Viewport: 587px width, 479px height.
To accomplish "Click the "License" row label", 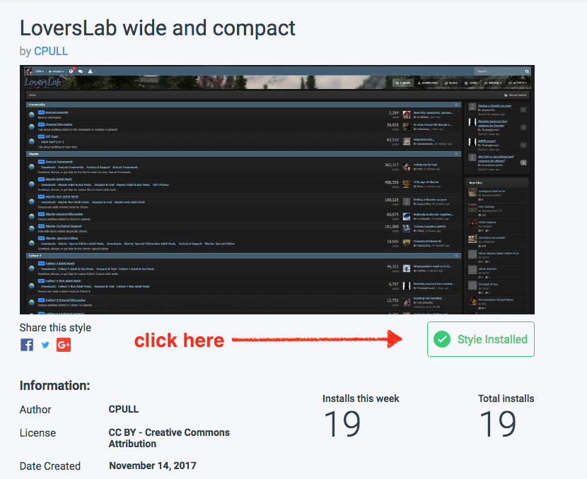I will point(37,432).
